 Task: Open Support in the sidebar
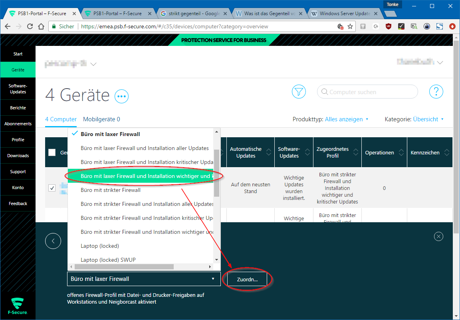(18, 172)
